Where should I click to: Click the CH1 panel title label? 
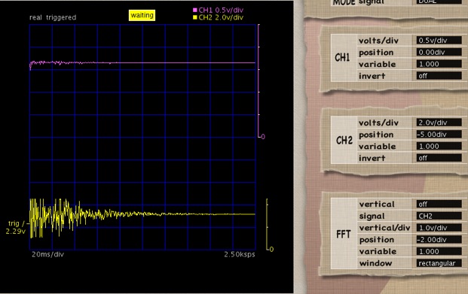pos(342,57)
